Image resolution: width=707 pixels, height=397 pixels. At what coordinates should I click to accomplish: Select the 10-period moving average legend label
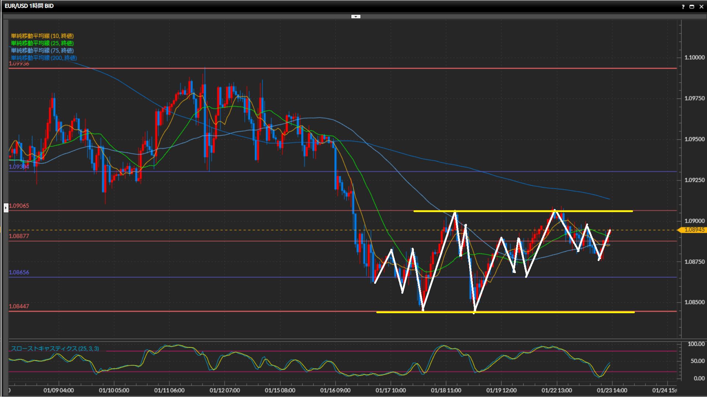click(42, 36)
